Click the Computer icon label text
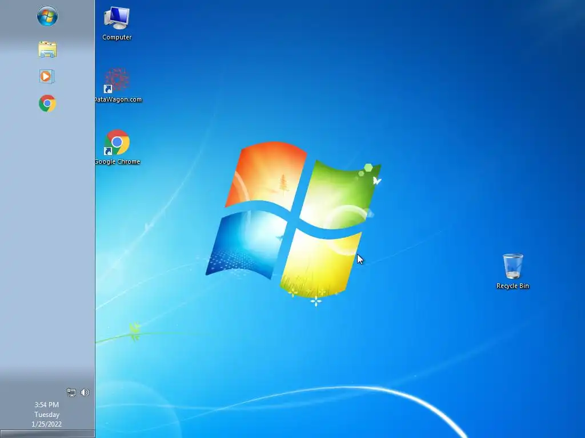 117,37
